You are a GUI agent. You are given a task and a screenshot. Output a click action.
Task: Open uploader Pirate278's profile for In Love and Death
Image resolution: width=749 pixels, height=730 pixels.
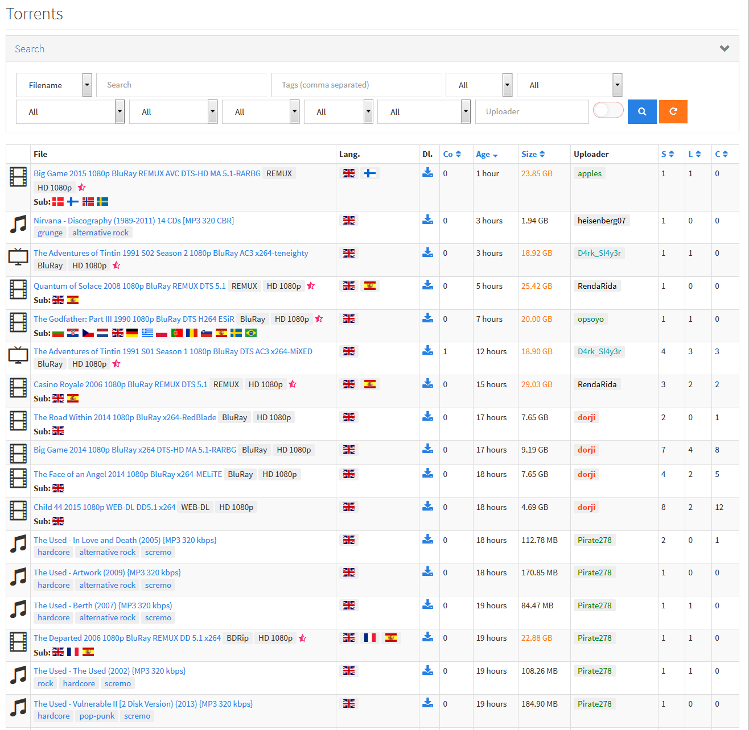coord(595,540)
